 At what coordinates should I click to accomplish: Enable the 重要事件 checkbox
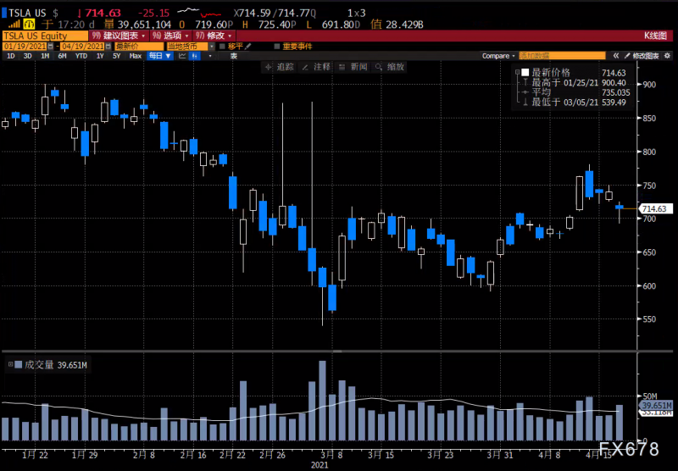tap(277, 47)
